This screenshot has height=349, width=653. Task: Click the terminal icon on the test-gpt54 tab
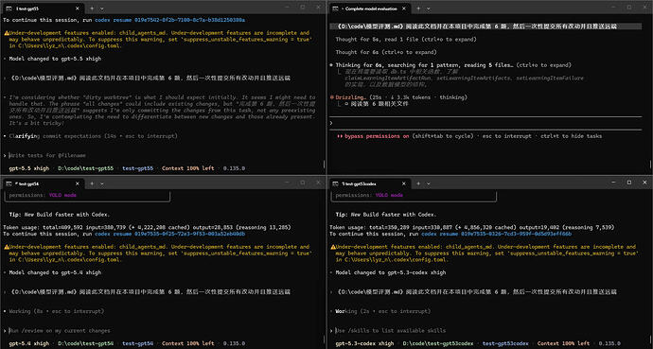[x=9, y=183]
